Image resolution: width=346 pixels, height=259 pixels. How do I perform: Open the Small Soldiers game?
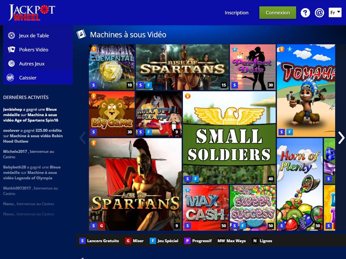(229, 137)
